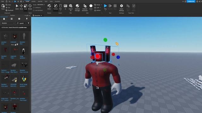Click the blue scale handle right of the head
The image size is (202, 113).
click(x=118, y=57)
